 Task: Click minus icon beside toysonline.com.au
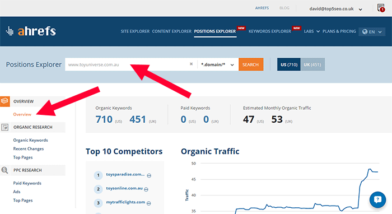(x=146, y=189)
